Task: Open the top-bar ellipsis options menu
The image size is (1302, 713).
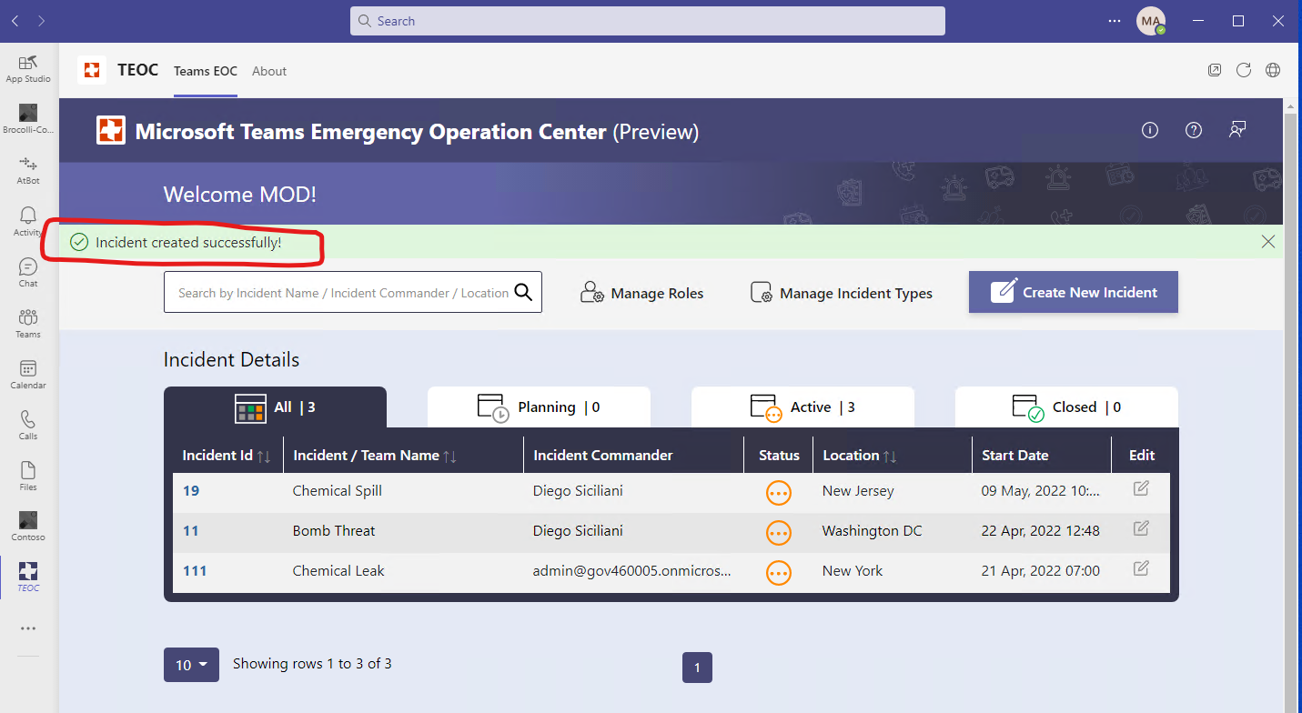Action: click(x=1114, y=20)
